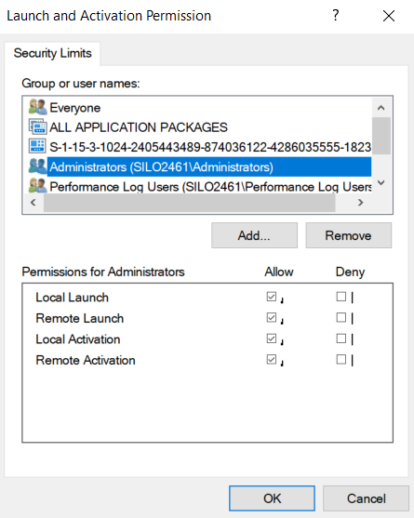Check Deny for Remote Activation

click(x=341, y=359)
